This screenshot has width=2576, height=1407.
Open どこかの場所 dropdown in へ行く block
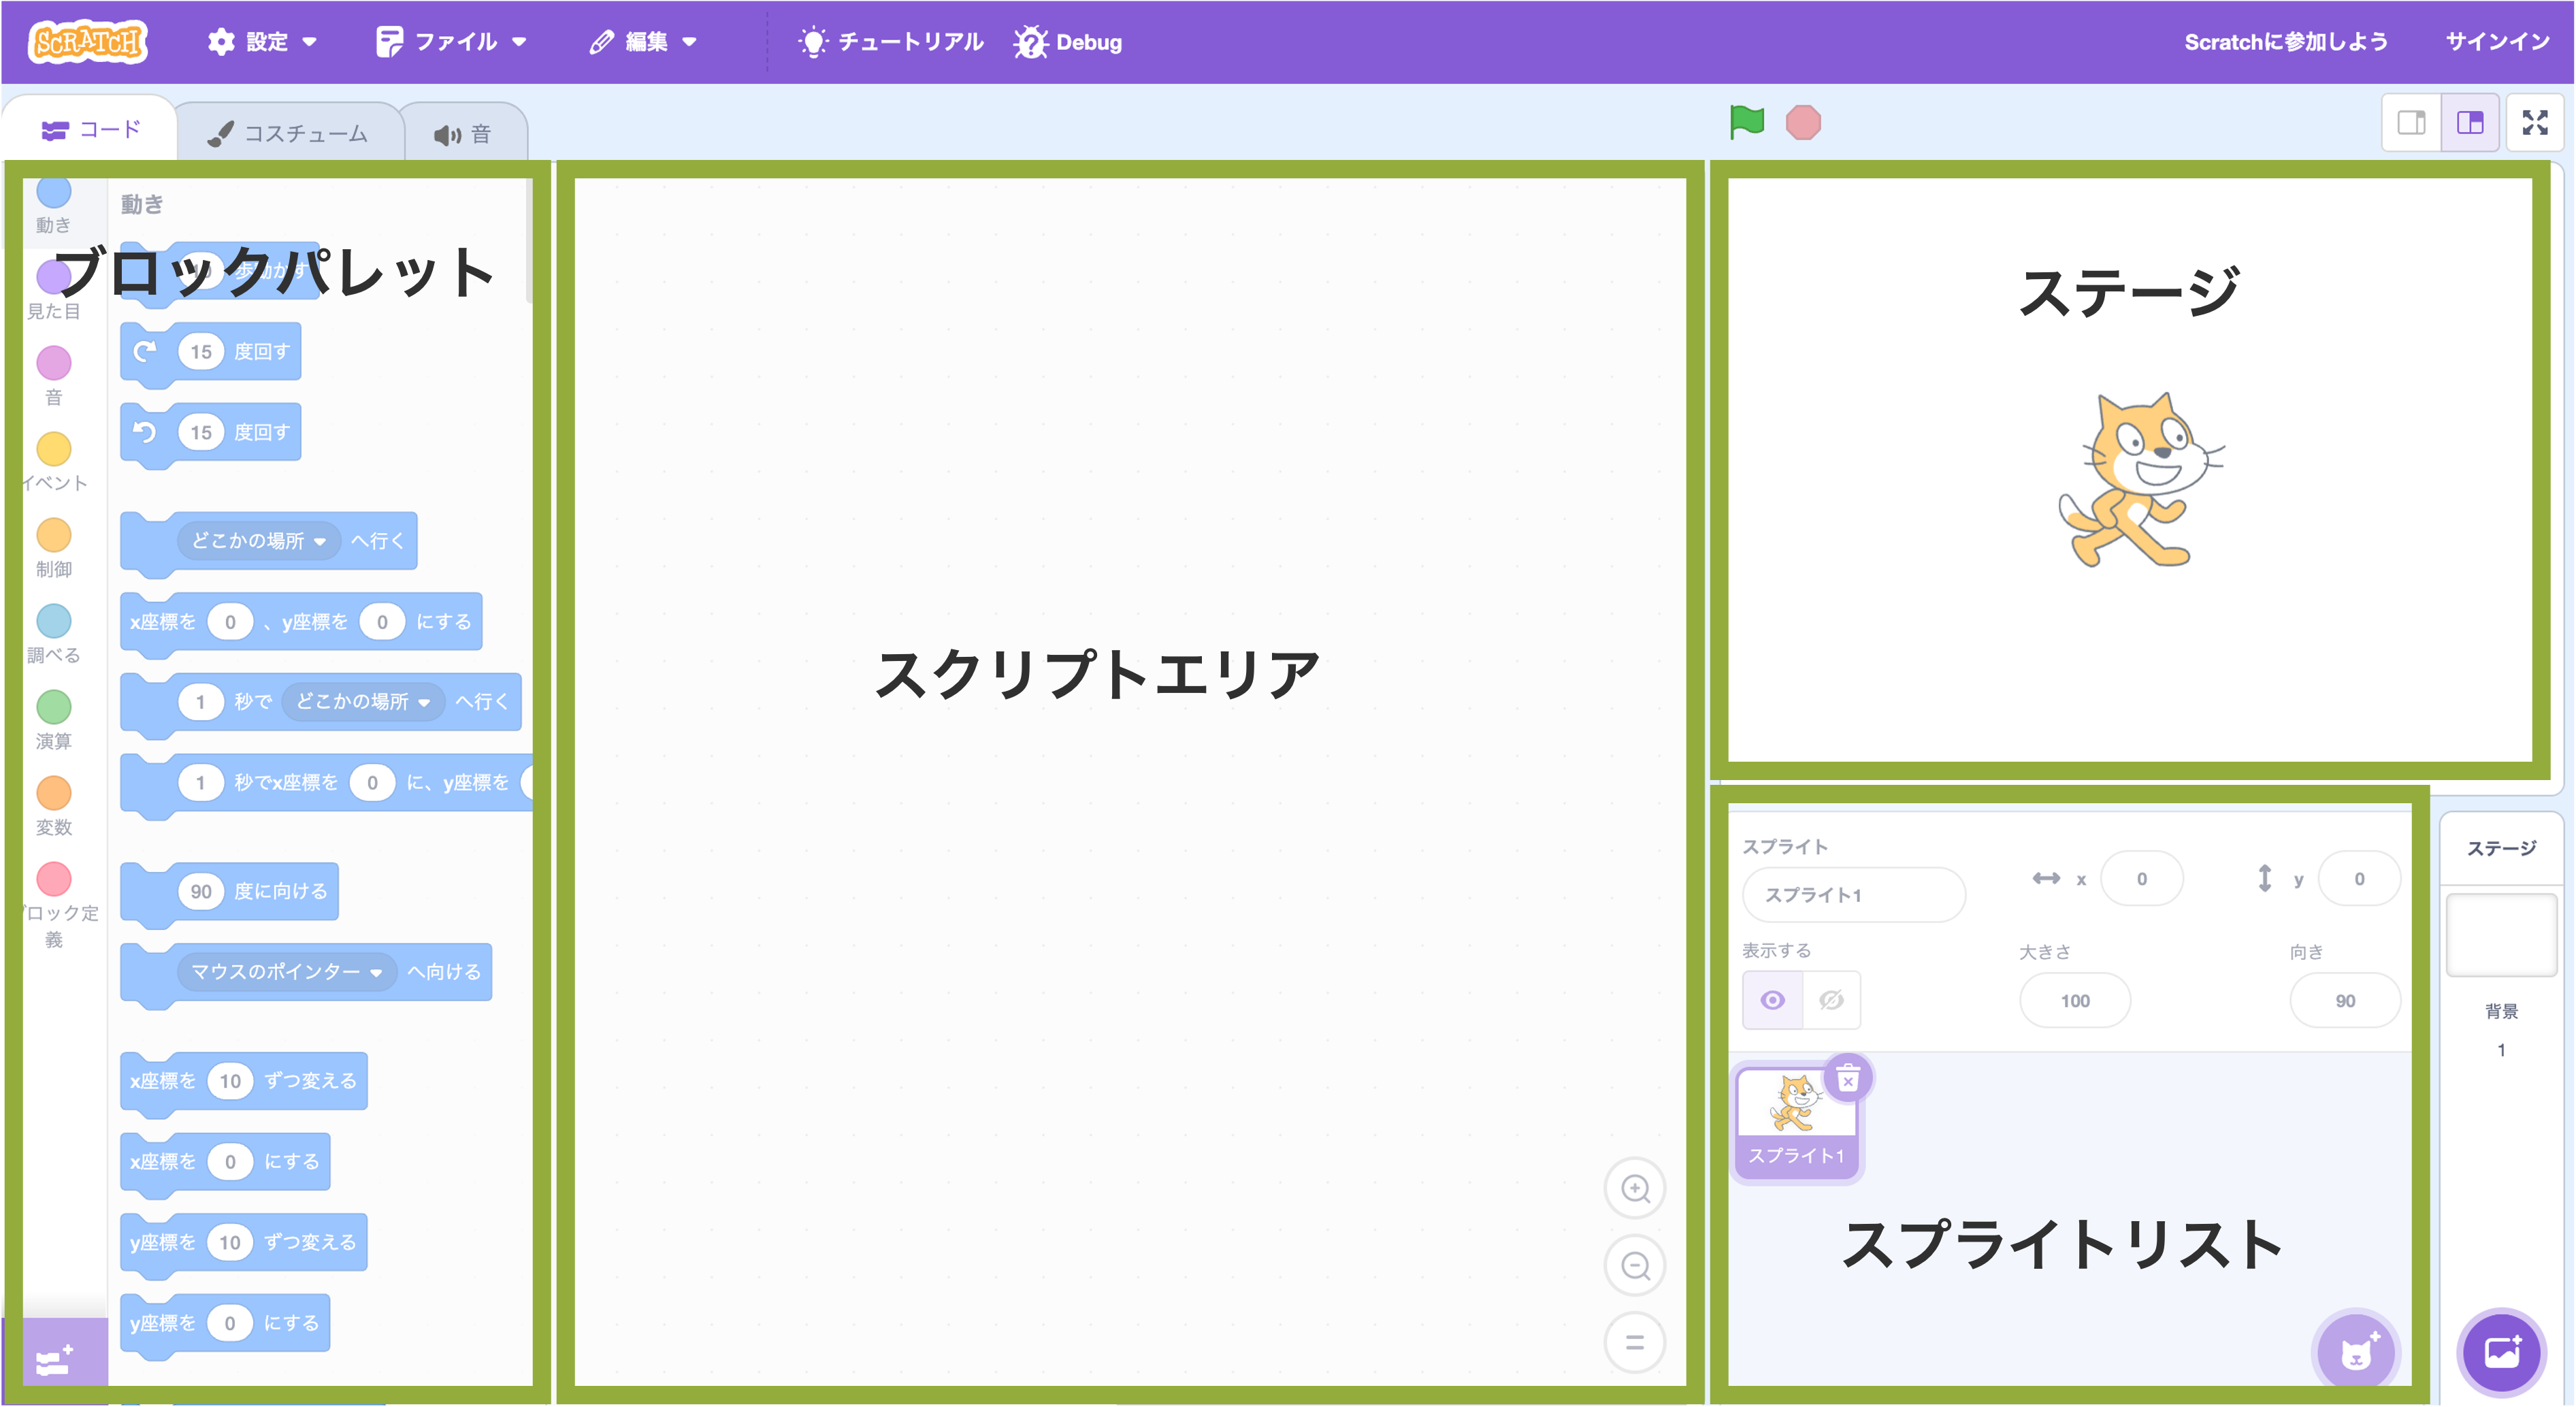[258, 541]
